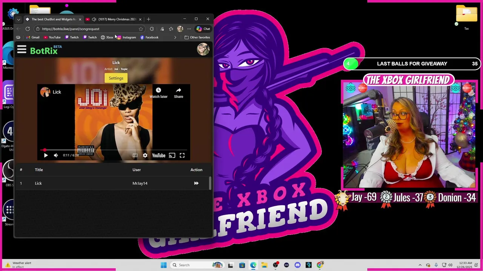Enter fullscreen in the YouTube player
The height and width of the screenshot is (271, 483).
tap(182, 155)
